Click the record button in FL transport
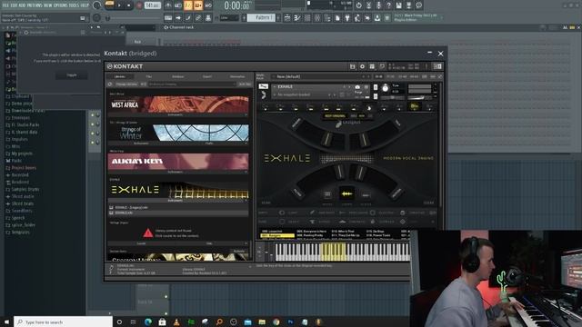582x327 pixels. coord(139,5)
